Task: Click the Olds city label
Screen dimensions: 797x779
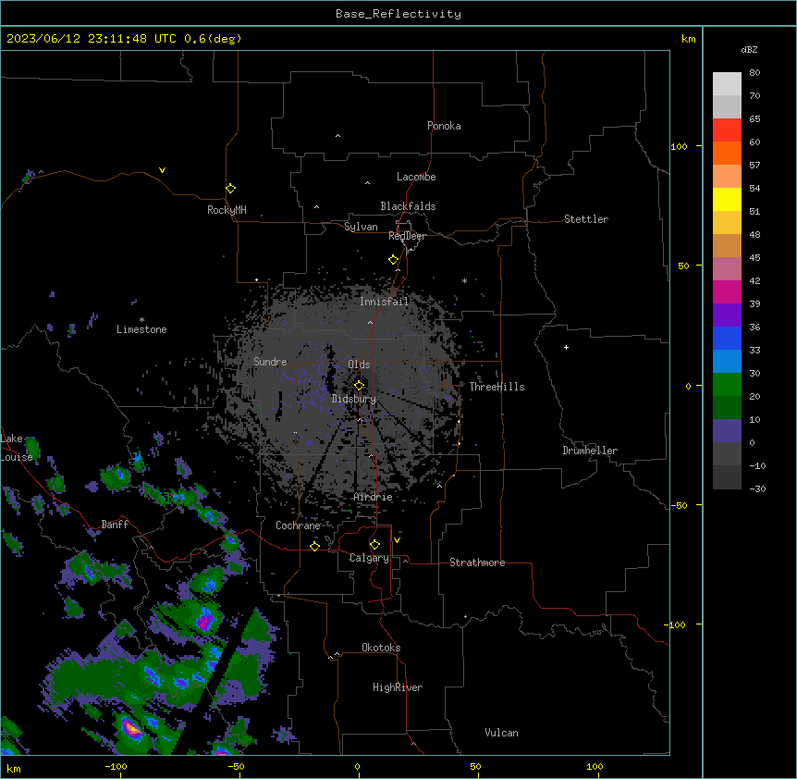Action: pos(359,365)
